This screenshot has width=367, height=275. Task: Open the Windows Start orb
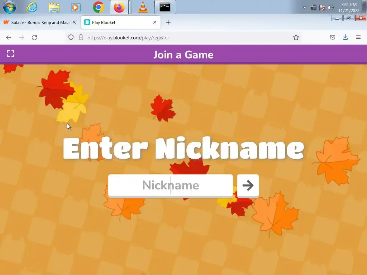tap(10, 7)
